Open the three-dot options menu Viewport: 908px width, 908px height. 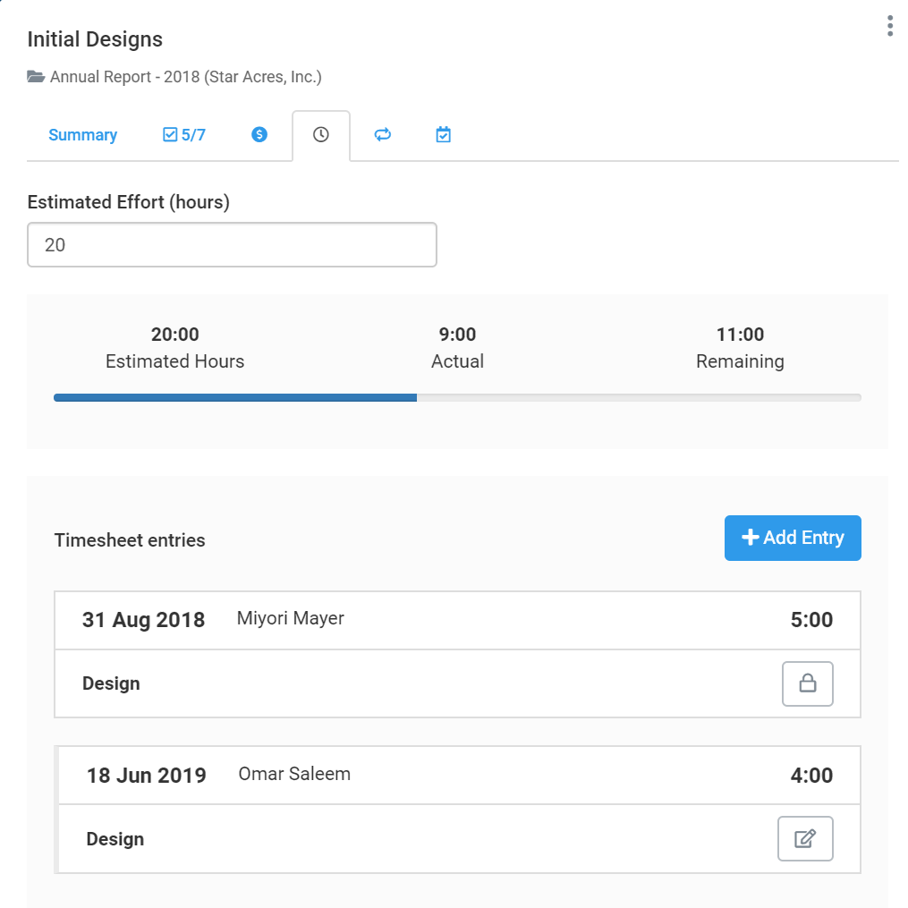click(x=890, y=26)
